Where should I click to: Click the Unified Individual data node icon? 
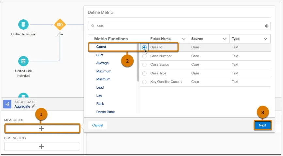(23, 25)
